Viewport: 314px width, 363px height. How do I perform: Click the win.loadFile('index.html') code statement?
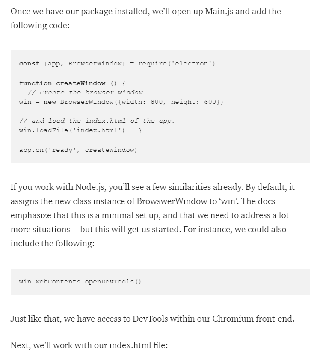click(72, 130)
